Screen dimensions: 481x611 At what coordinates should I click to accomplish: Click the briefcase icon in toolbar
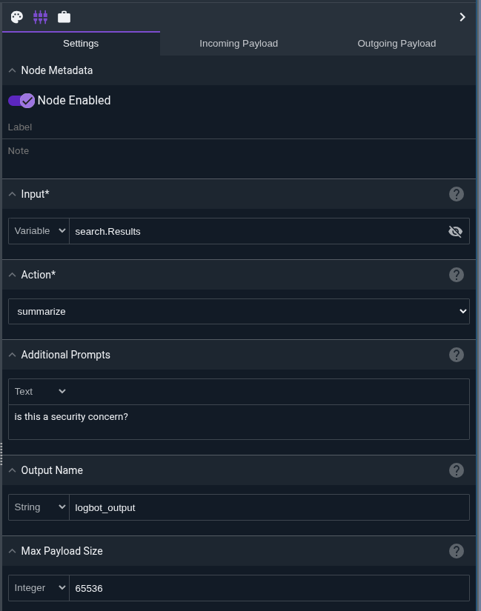tap(64, 16)
